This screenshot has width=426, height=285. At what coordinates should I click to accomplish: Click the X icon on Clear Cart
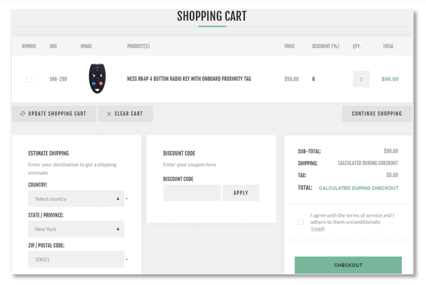coord(109,114)
